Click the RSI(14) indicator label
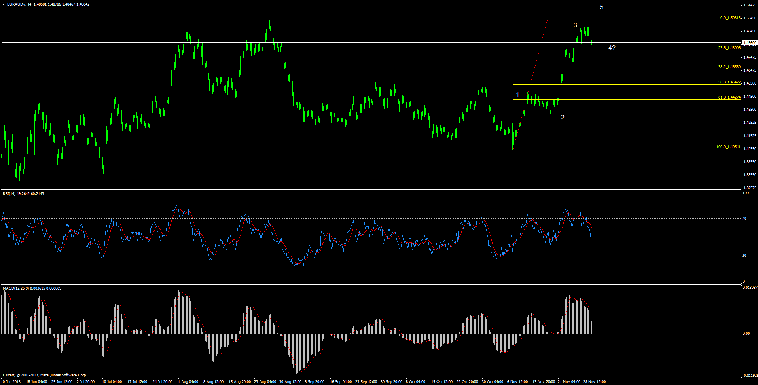This screenshot has width=758, height=385. click(23, 194)
